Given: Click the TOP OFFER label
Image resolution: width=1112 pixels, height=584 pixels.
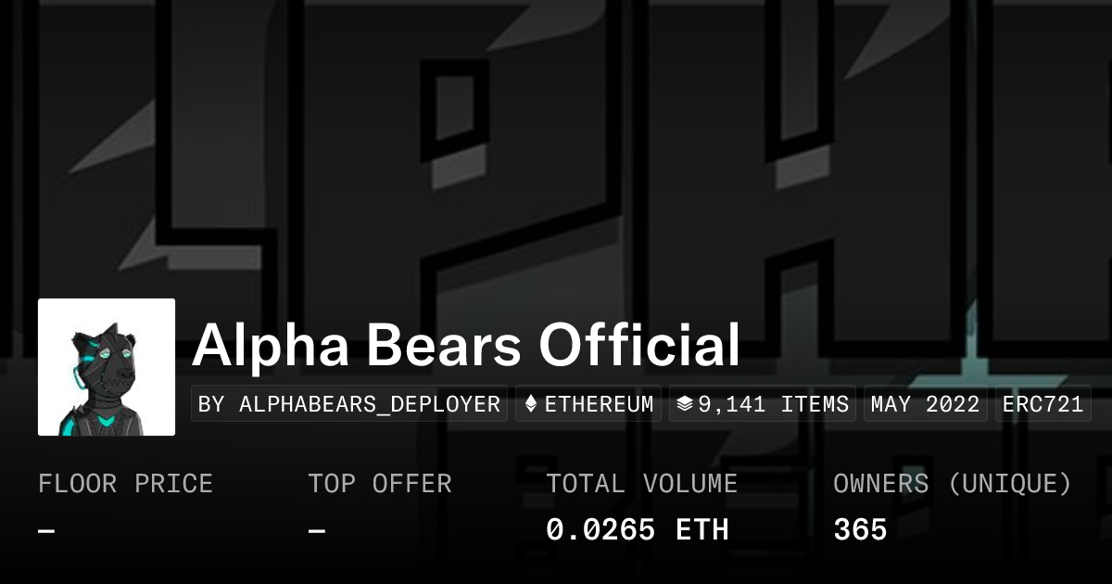Looking at the screenshot, I should tap(380, 484).
